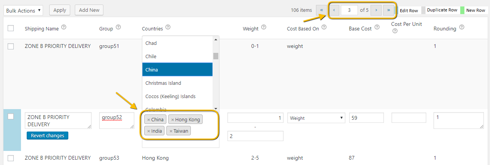Click help icon next to Weight header
Viewport: 490px width, 165px height.
pyautogui.click(x=264, y=27)
